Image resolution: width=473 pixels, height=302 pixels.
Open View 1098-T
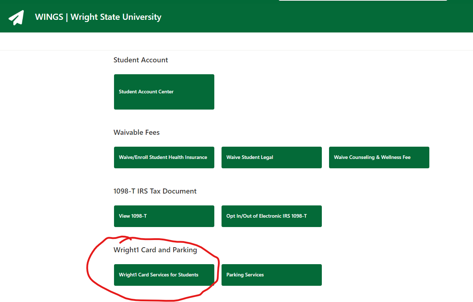(x=164, y=216)
